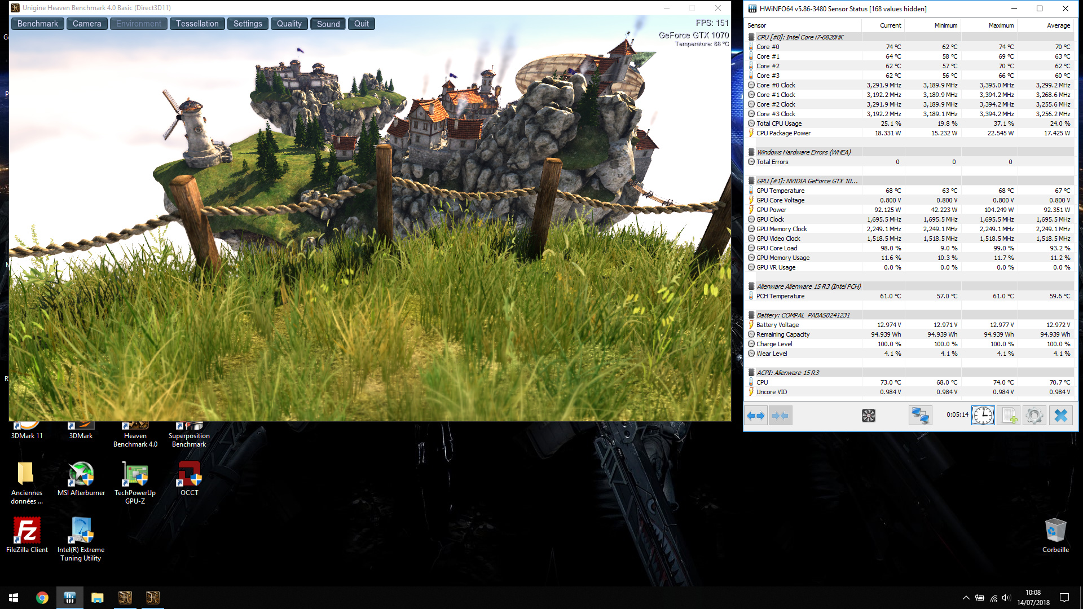
Task: Select the GPU Memory Usage row
Action: click(909, 258)
